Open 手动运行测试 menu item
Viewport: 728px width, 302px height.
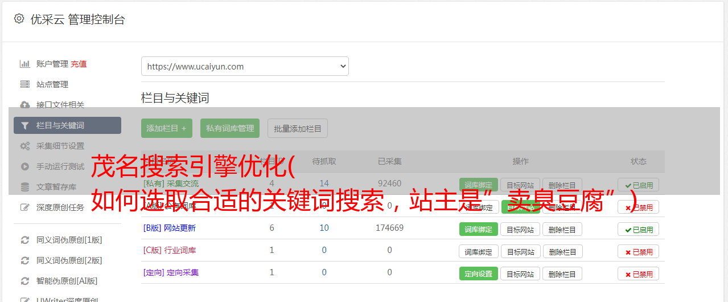(x=60, y=166)
